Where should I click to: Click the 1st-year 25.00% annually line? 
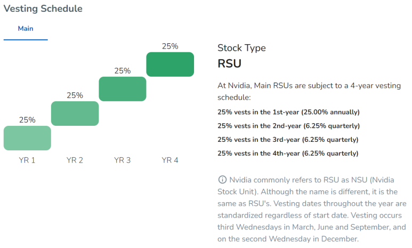coord(288,112)
